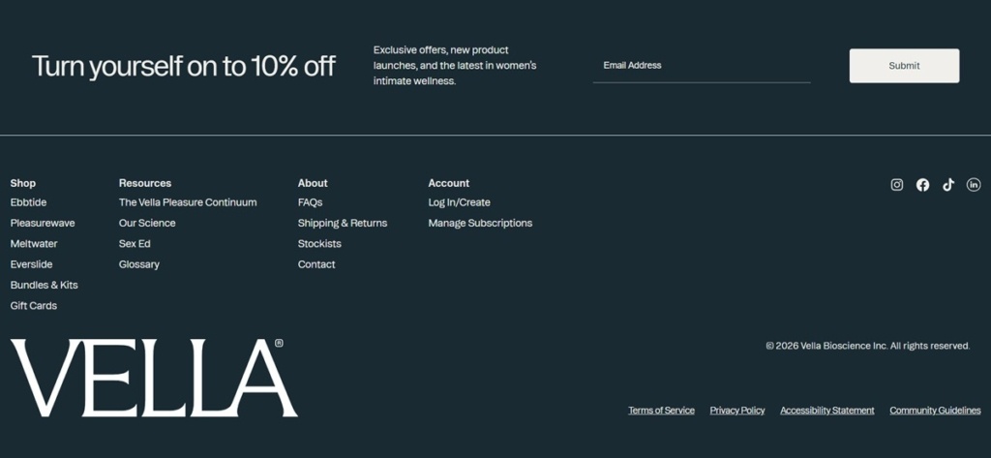This screenshot has height=458, width=991.
Task: Open the Glossary link
Action: coord(139,264)
